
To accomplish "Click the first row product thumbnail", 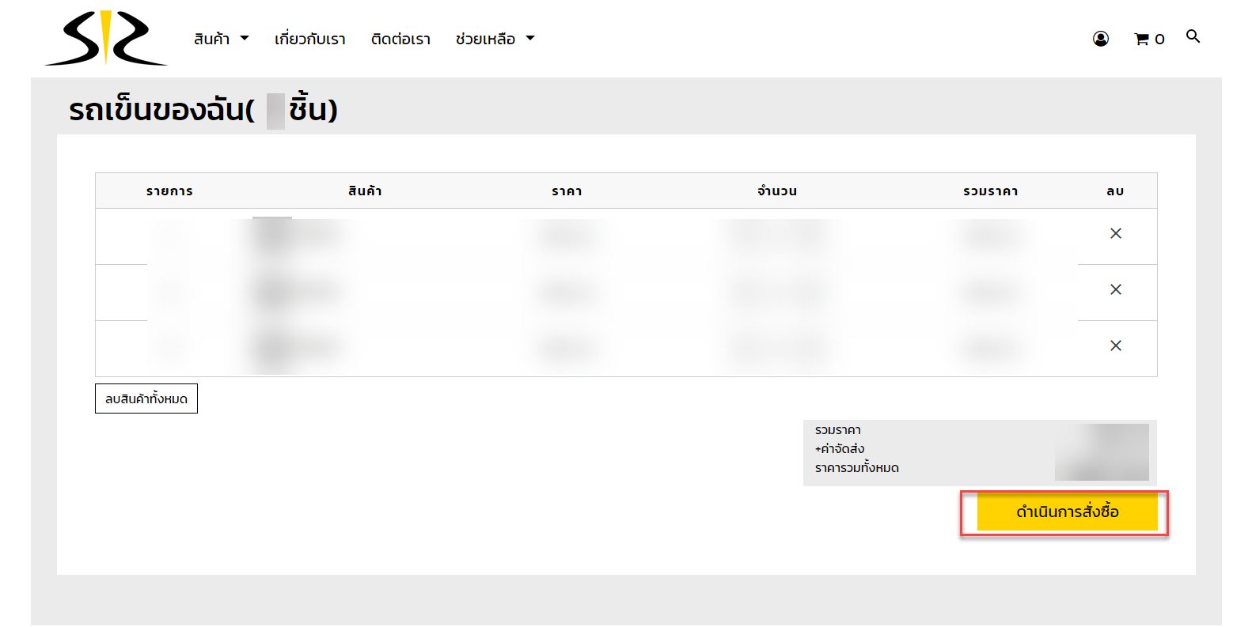I will point(273,236).
